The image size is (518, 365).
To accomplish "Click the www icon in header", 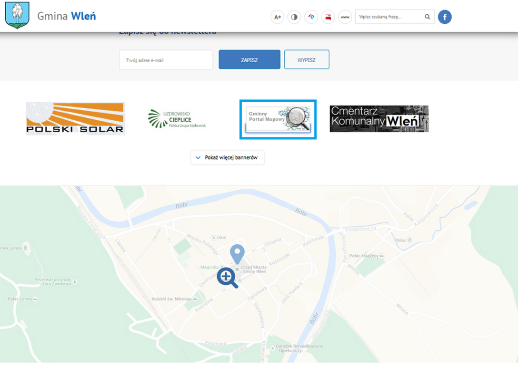I will pos(345,17).
